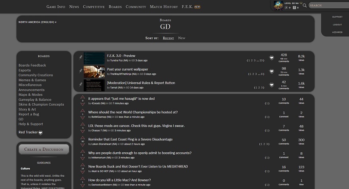Click pin icon beside F.E.K. 3.0 Preview

[80, 57]
